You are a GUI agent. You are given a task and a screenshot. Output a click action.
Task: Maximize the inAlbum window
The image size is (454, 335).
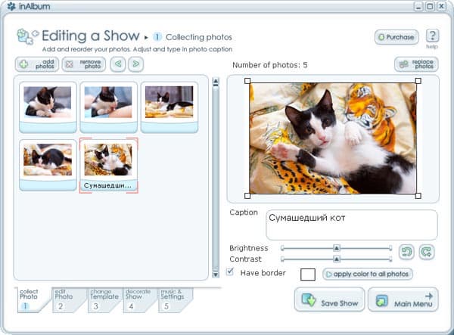[430, 6]
